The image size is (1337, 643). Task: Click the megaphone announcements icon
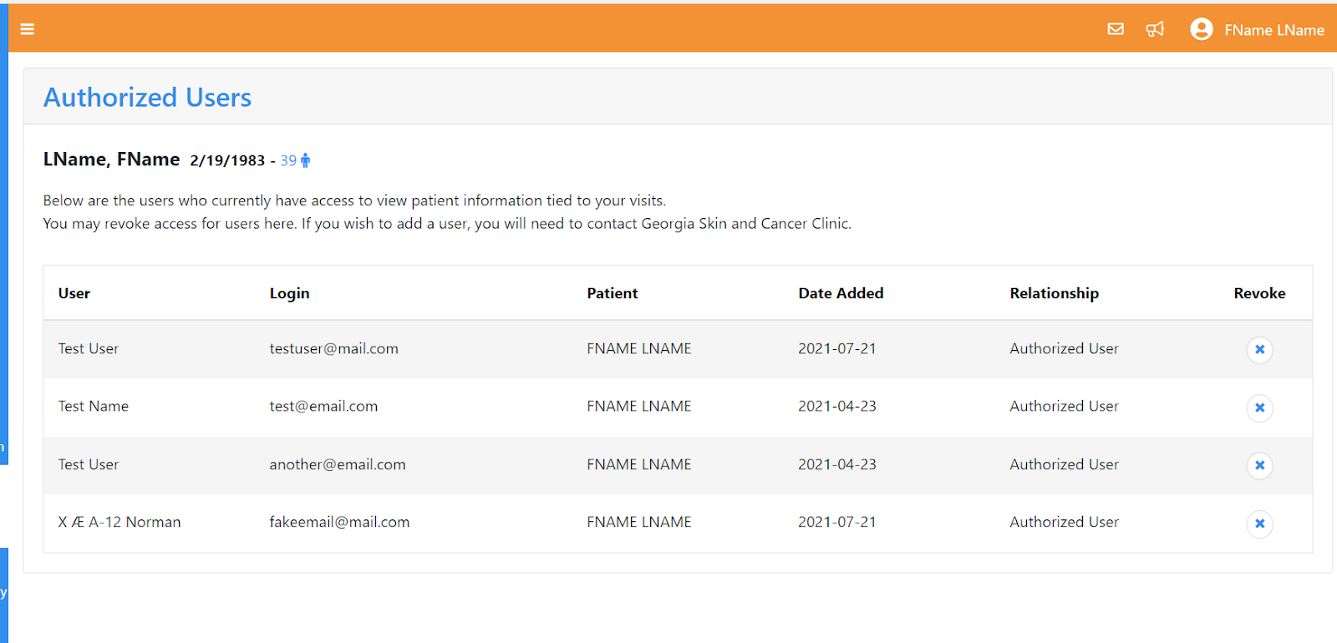(1155, 29)
